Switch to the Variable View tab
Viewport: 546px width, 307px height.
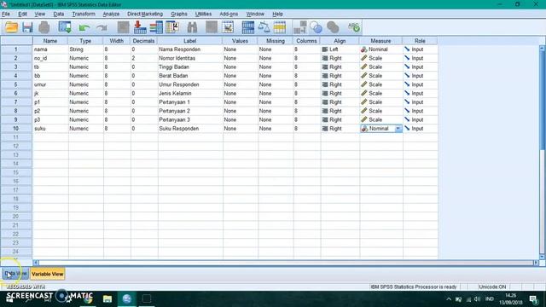pyautogui.click(x=48, y=274)
